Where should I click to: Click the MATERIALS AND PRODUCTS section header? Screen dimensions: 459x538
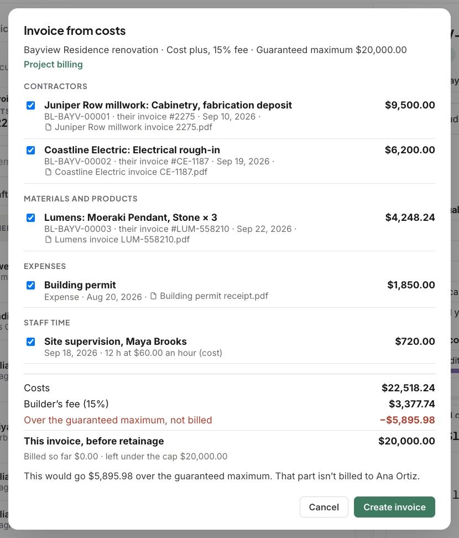(81, 199)
